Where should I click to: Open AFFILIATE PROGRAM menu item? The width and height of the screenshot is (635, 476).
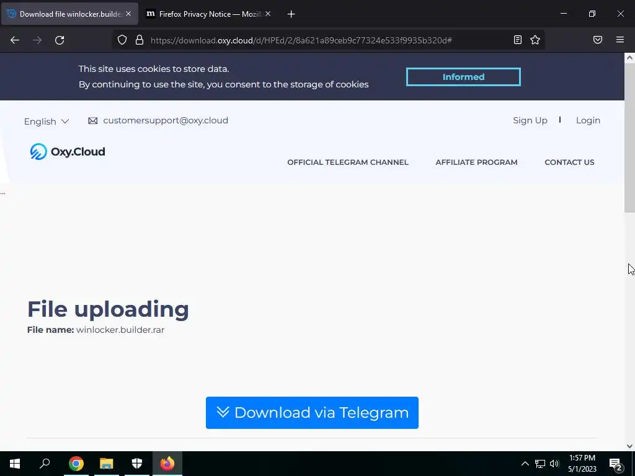tap(476, 162)
